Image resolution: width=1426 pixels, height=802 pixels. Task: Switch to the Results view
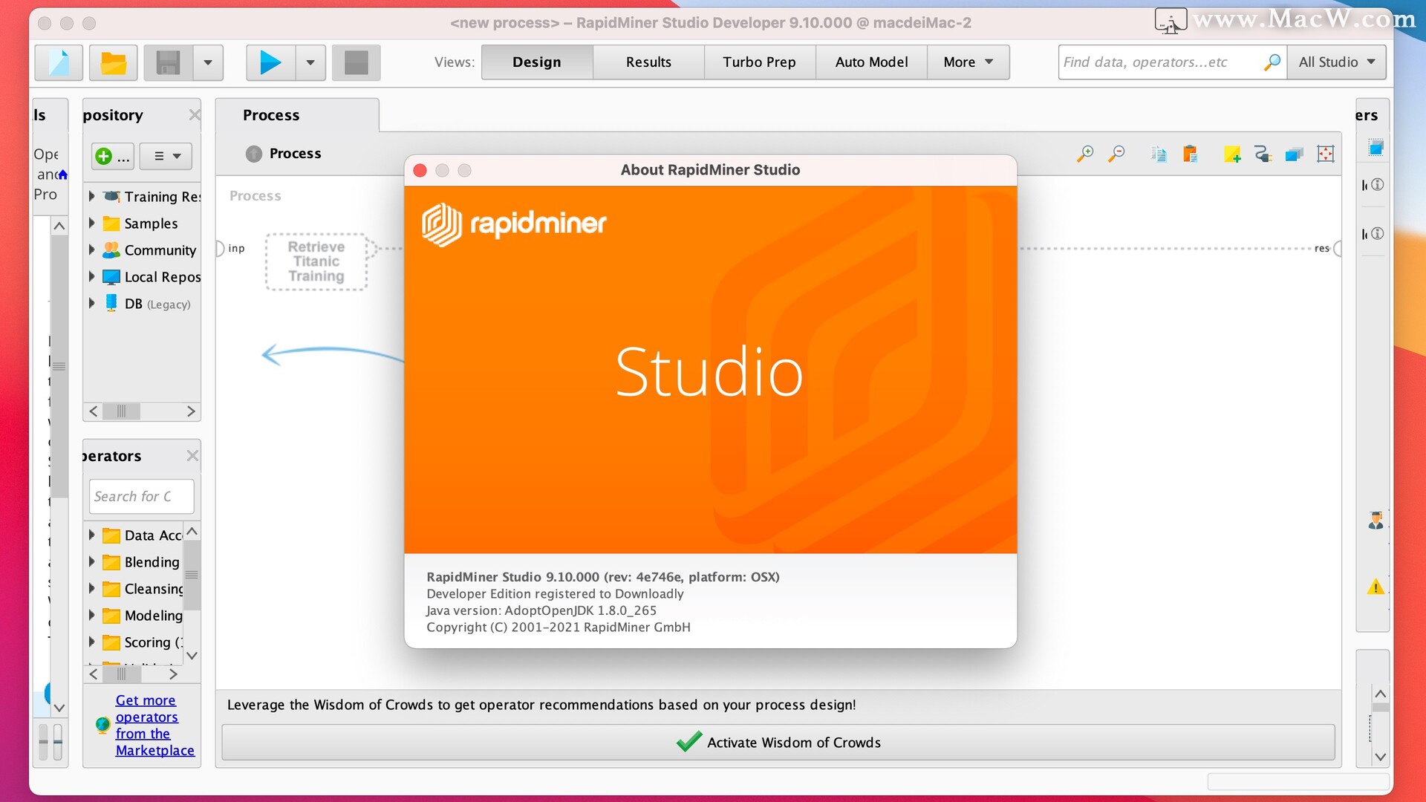(648, 62)
